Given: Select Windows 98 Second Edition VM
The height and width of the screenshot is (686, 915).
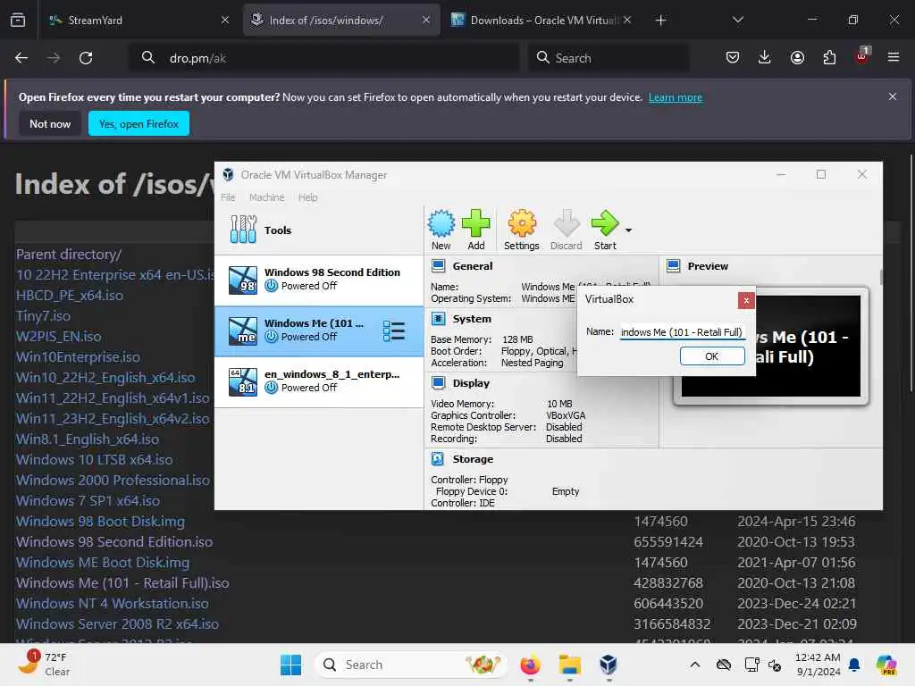Looking at the screenshot, I should pos(319,280).
